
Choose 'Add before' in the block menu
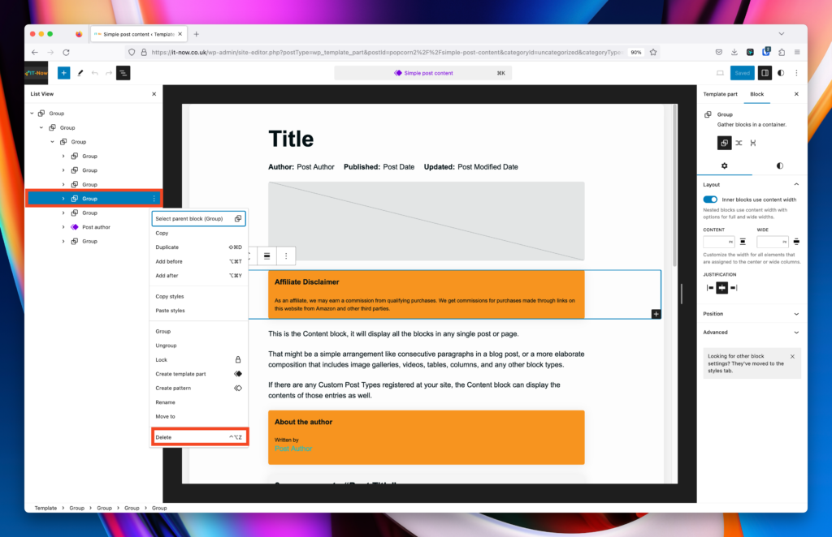(198, 262)
